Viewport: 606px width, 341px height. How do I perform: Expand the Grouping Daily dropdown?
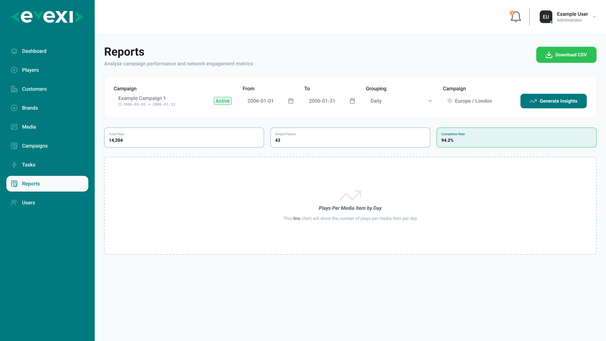(401, 101)
